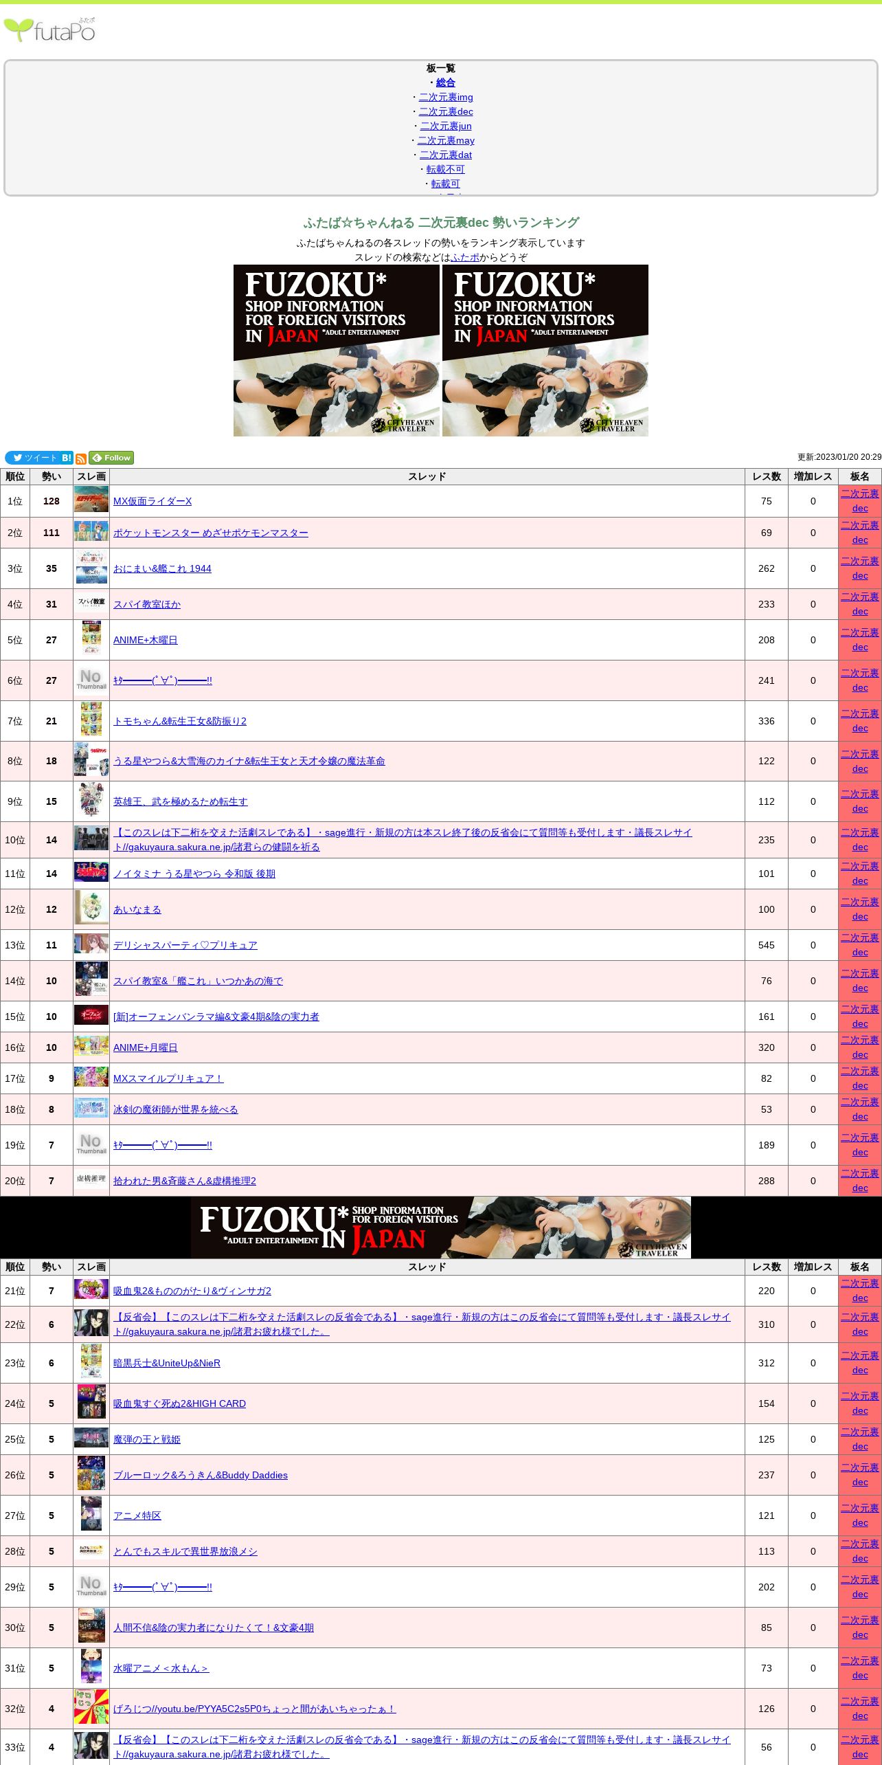Click the green Feedly Follow button
This screenshot has width=882, height=1765.
click(111, 458)
